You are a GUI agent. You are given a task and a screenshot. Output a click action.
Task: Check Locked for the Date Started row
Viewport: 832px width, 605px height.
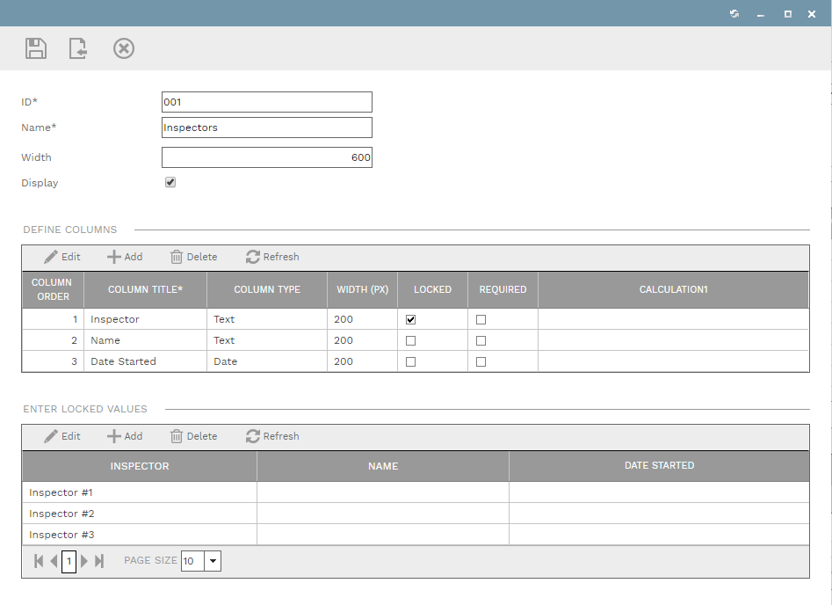[410, 361]
